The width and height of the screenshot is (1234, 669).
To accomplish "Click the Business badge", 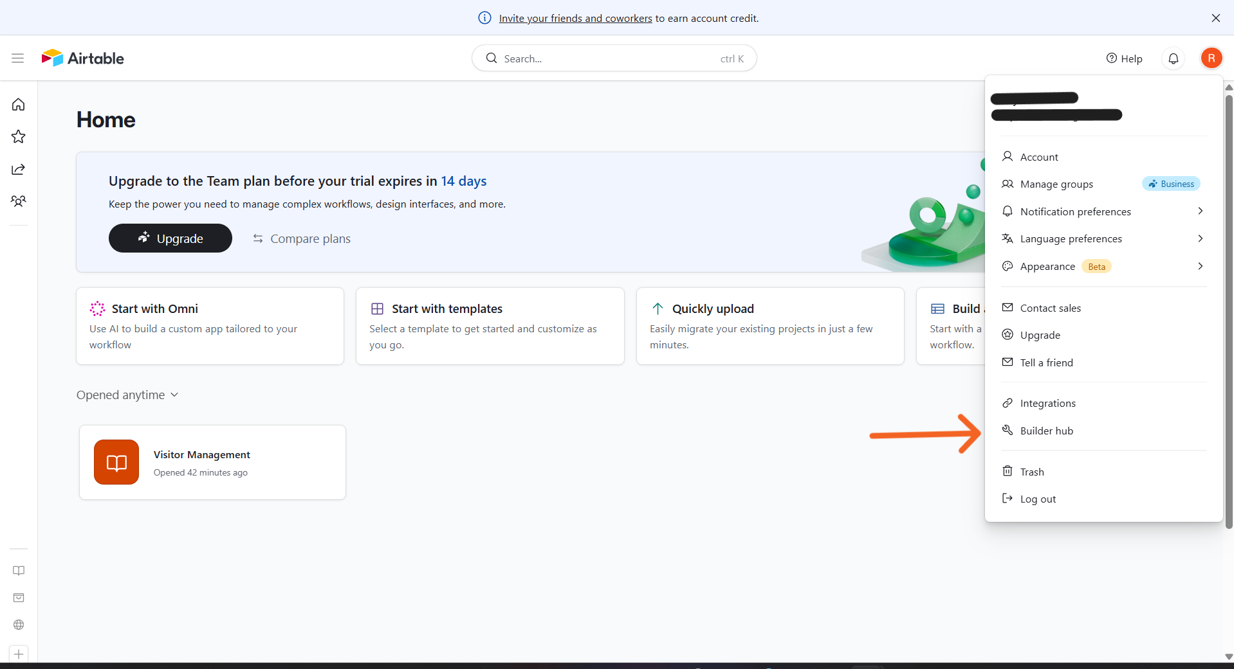I will click(1171, 184).
